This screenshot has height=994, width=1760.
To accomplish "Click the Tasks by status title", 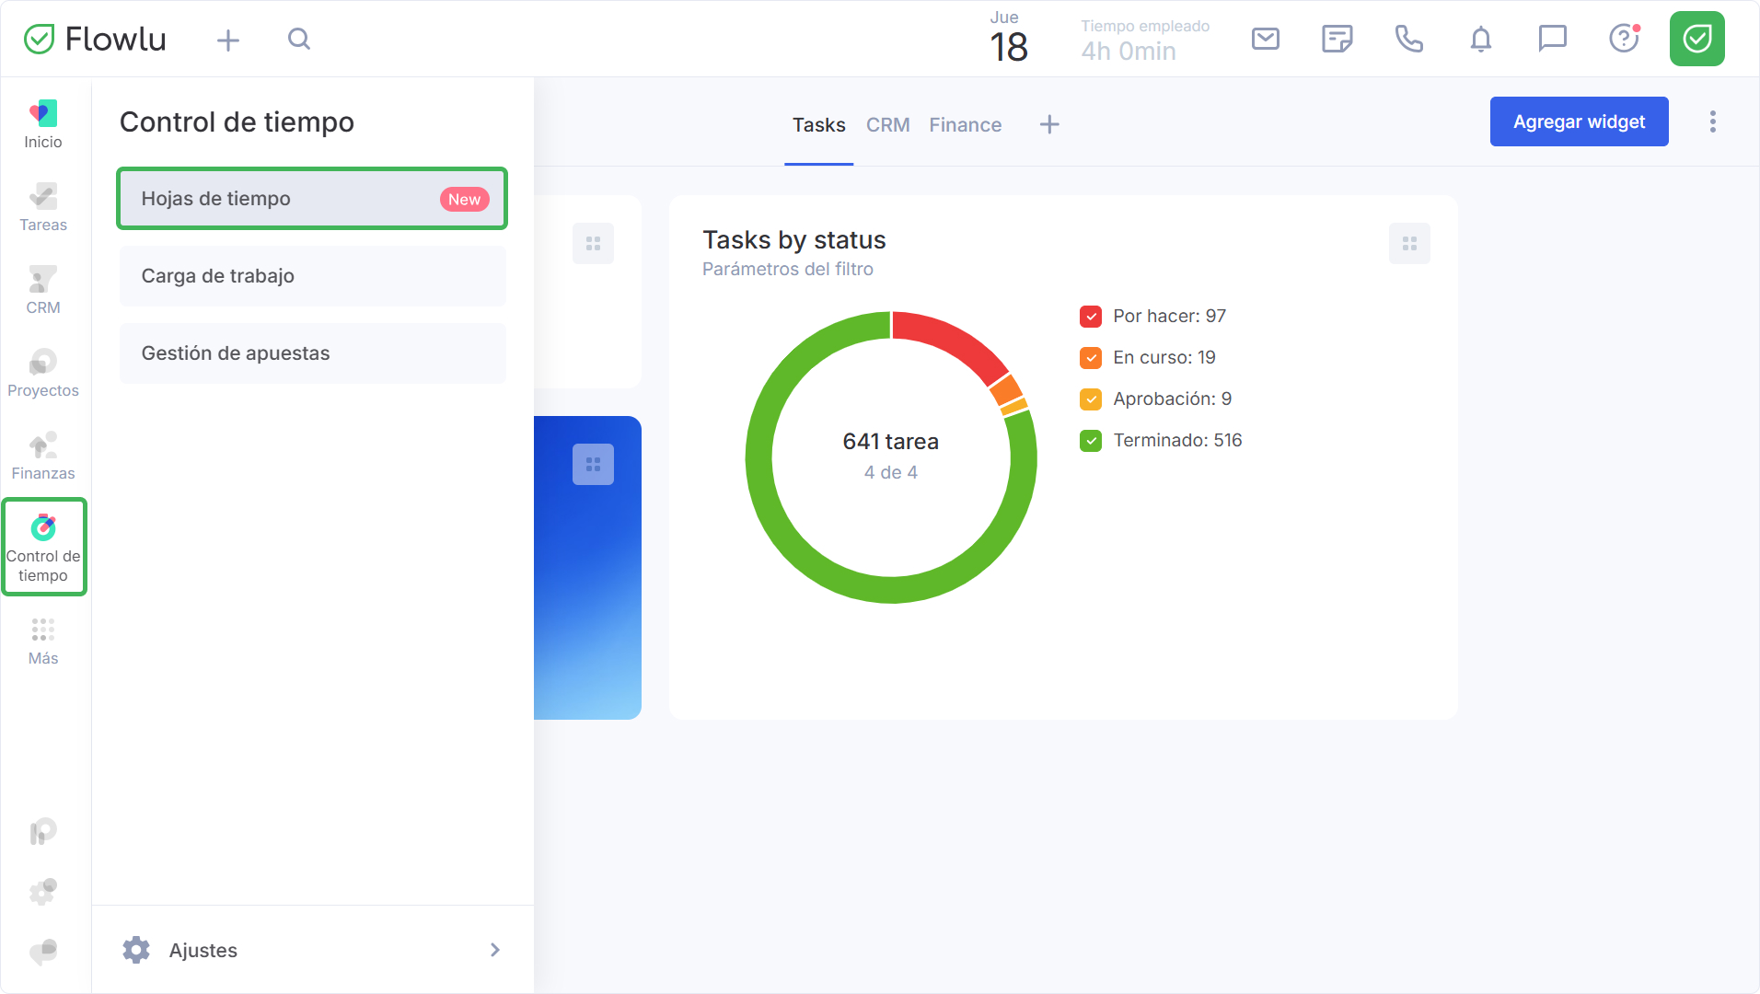I will click(x=793, y=240).
